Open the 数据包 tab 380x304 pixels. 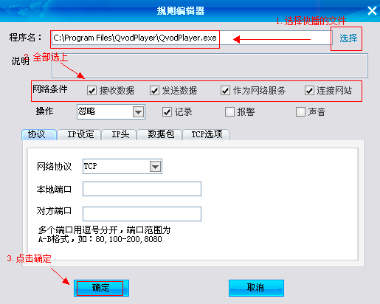159,134
